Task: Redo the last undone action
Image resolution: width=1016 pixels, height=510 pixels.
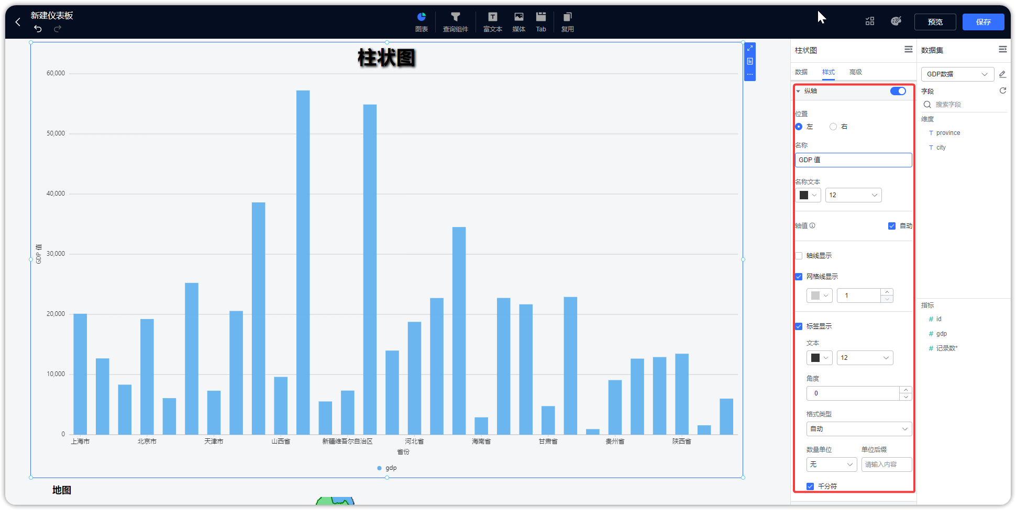Action: 58,29
